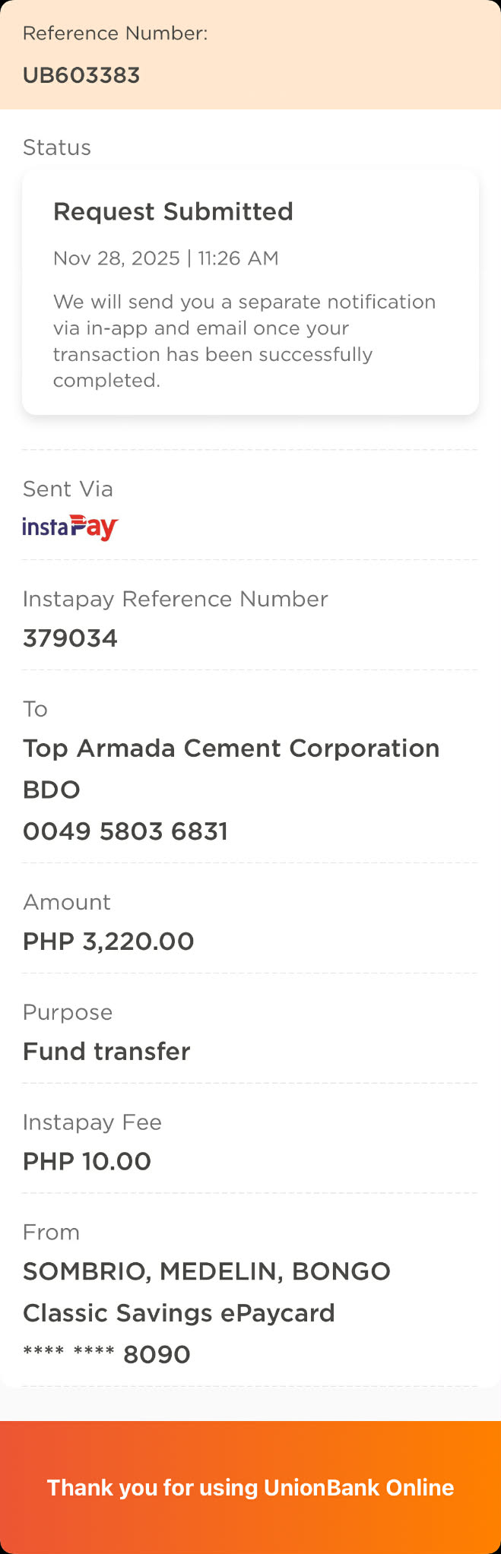Click the Instapay Fee label
Image resolution: width=501 pixels, height=1554 pixels.
click(92, 1122)
